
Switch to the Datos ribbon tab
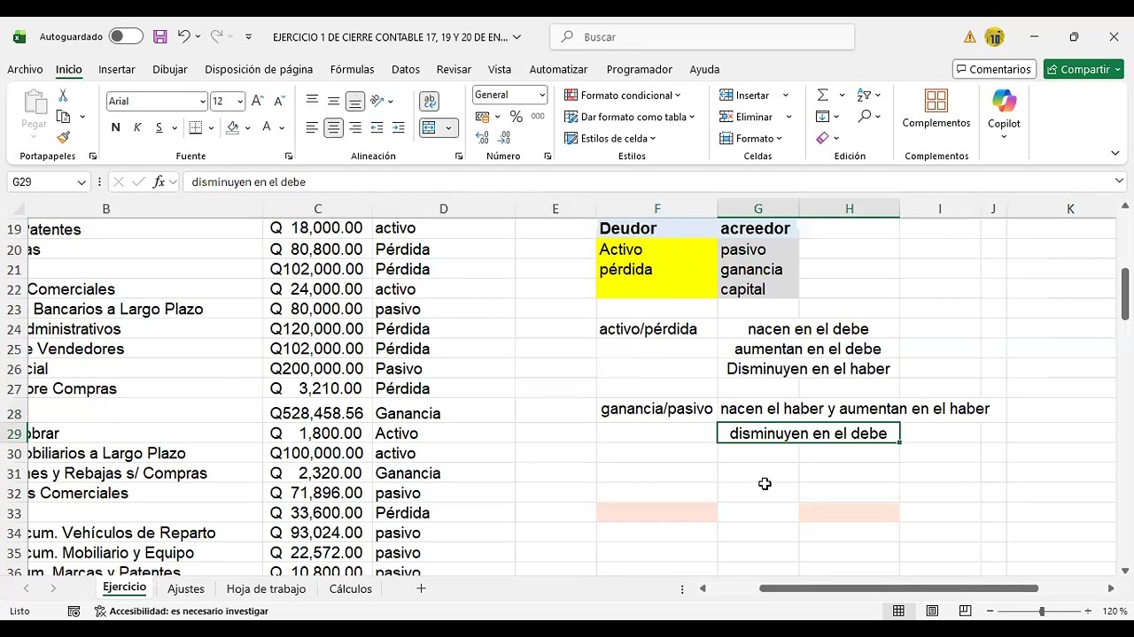[406, 69]
